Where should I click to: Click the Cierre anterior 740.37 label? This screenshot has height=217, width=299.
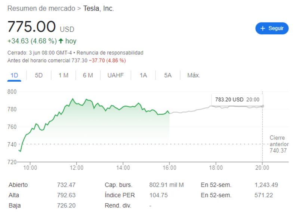[x=279, y=144]
